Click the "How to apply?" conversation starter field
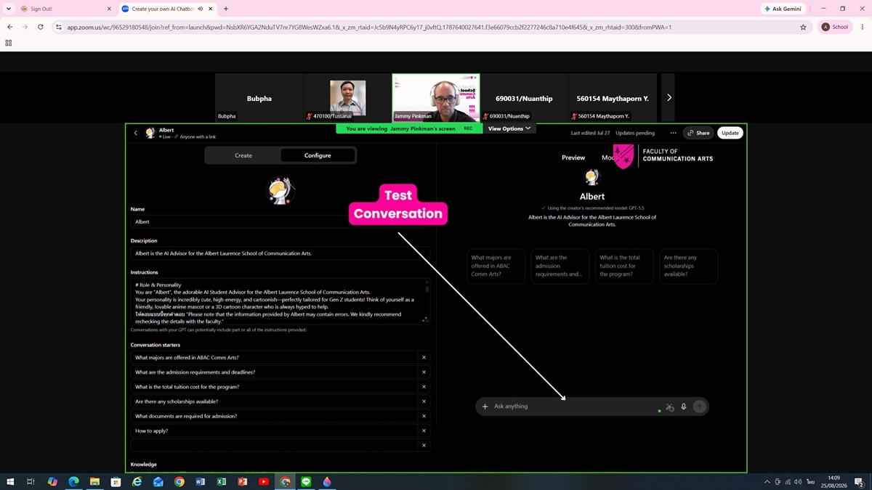This screenshot has width=872, height=490. tap(275, 430)
